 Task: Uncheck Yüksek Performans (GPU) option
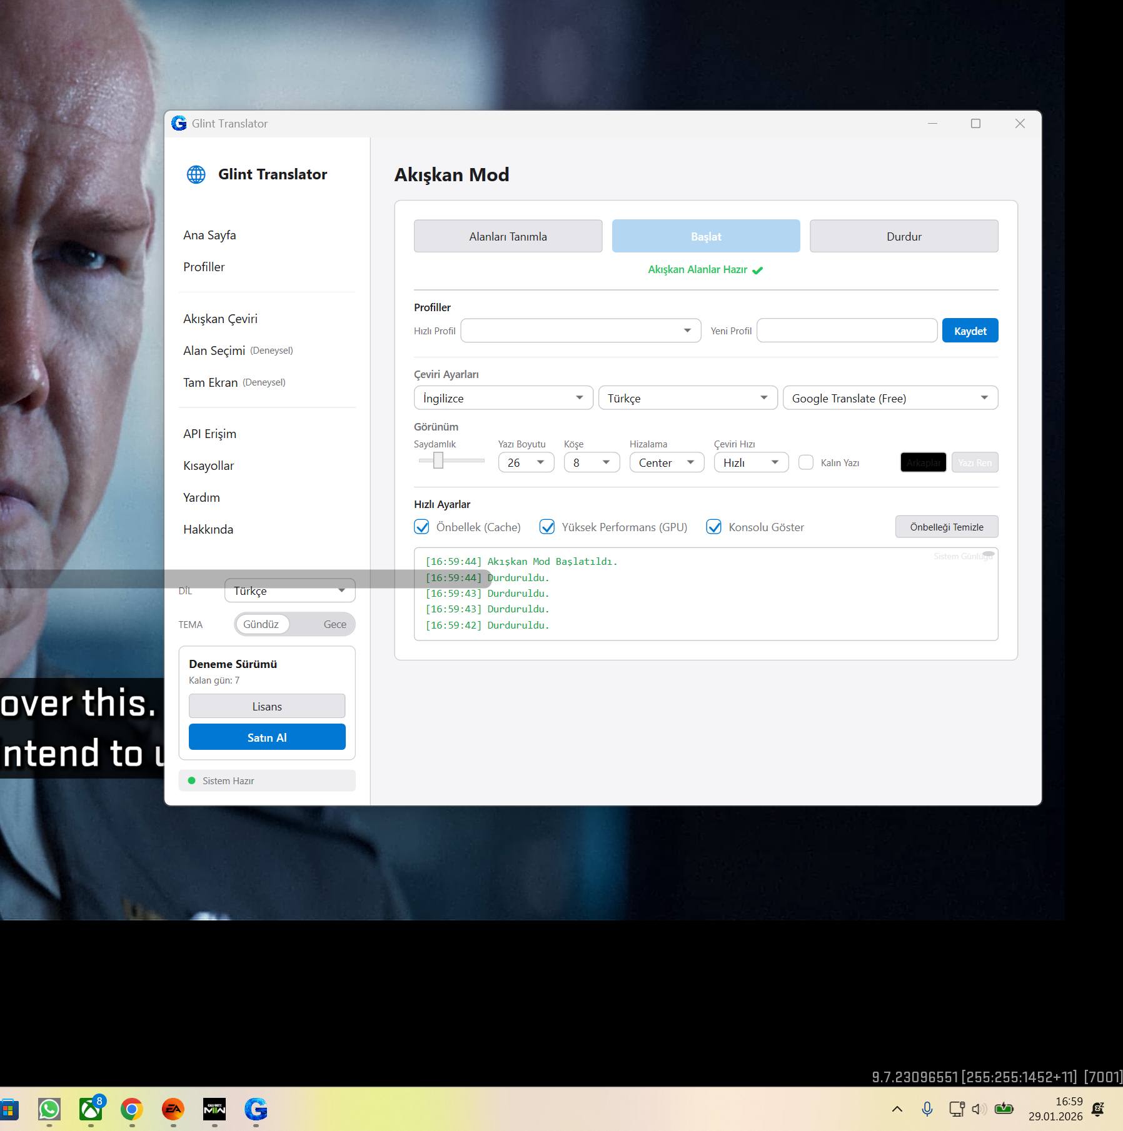[x=547, y=527]
